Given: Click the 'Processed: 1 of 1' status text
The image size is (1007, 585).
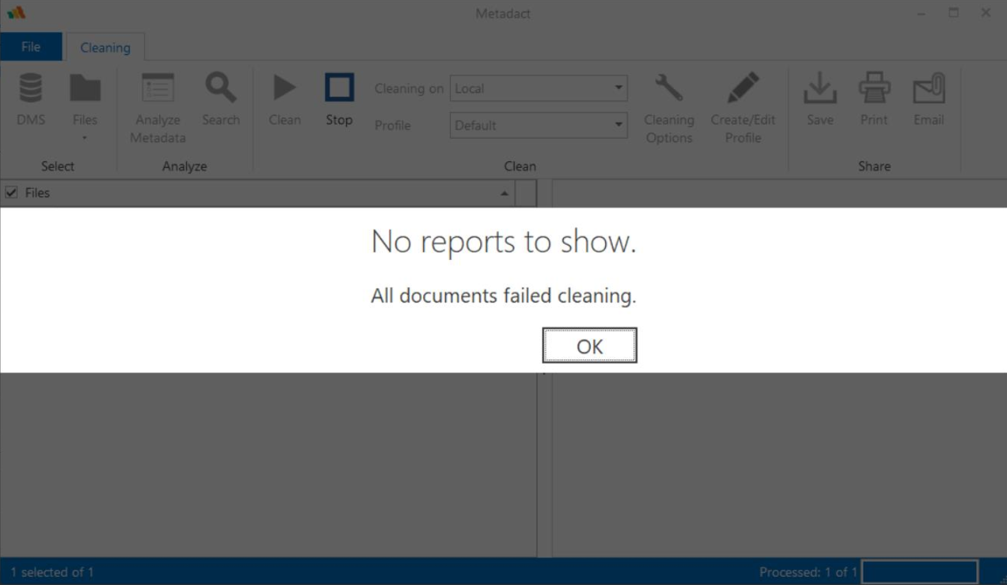Looking at the screenshot, I should pos(808,572).
